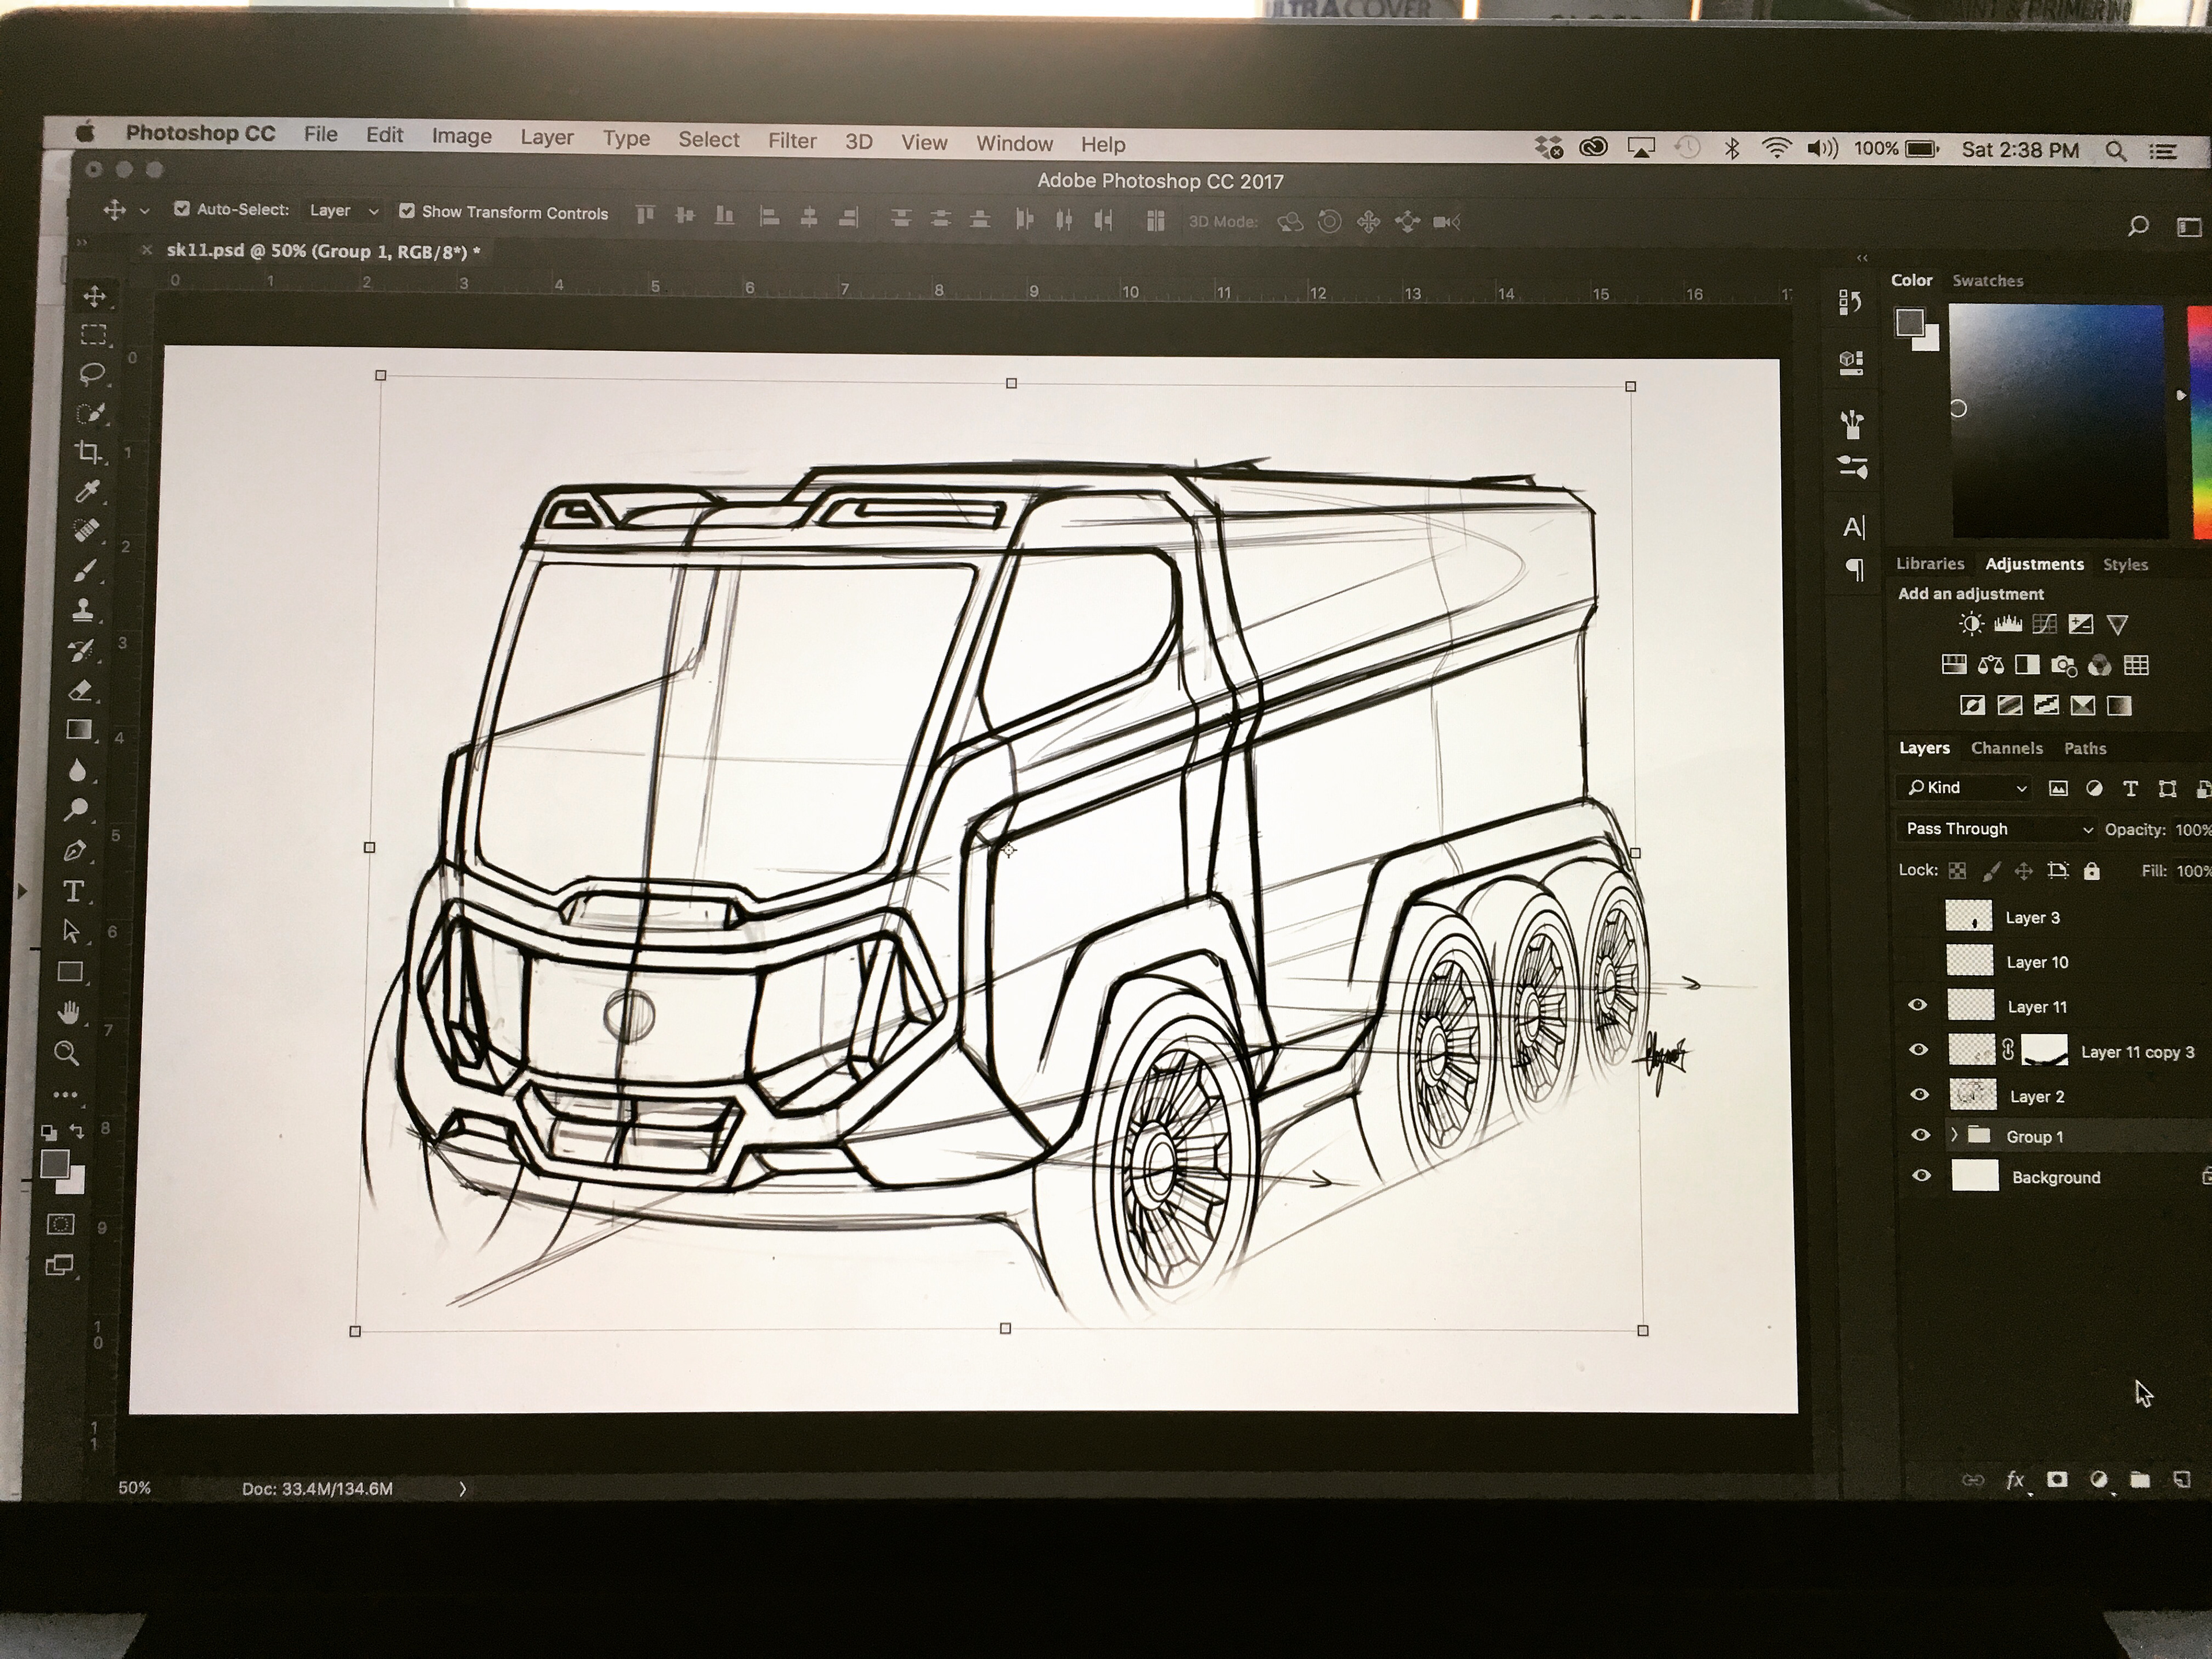Expand the Group 1 folder
This screenshot has width=2212, height=1659.
click(1954, 1135)
